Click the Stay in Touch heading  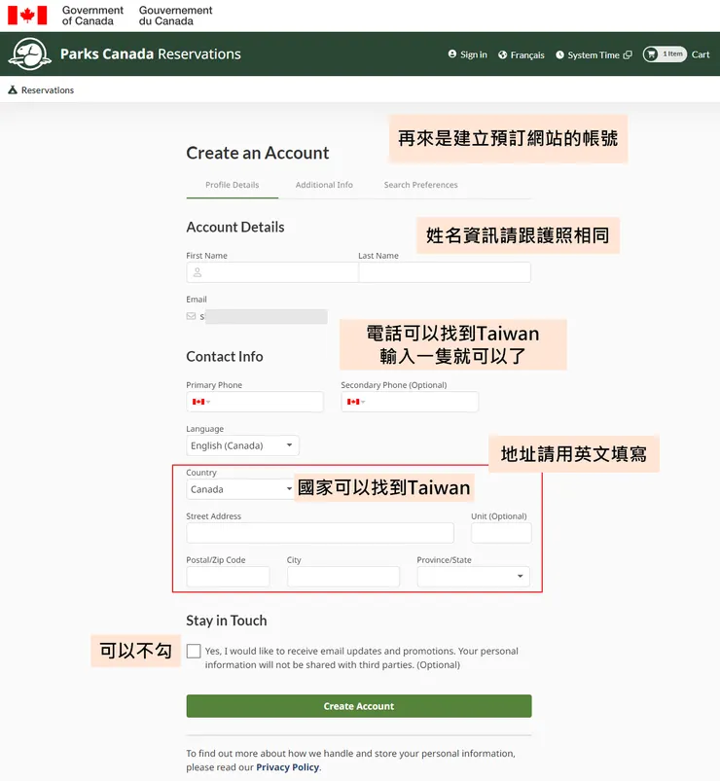click(226, 621)
